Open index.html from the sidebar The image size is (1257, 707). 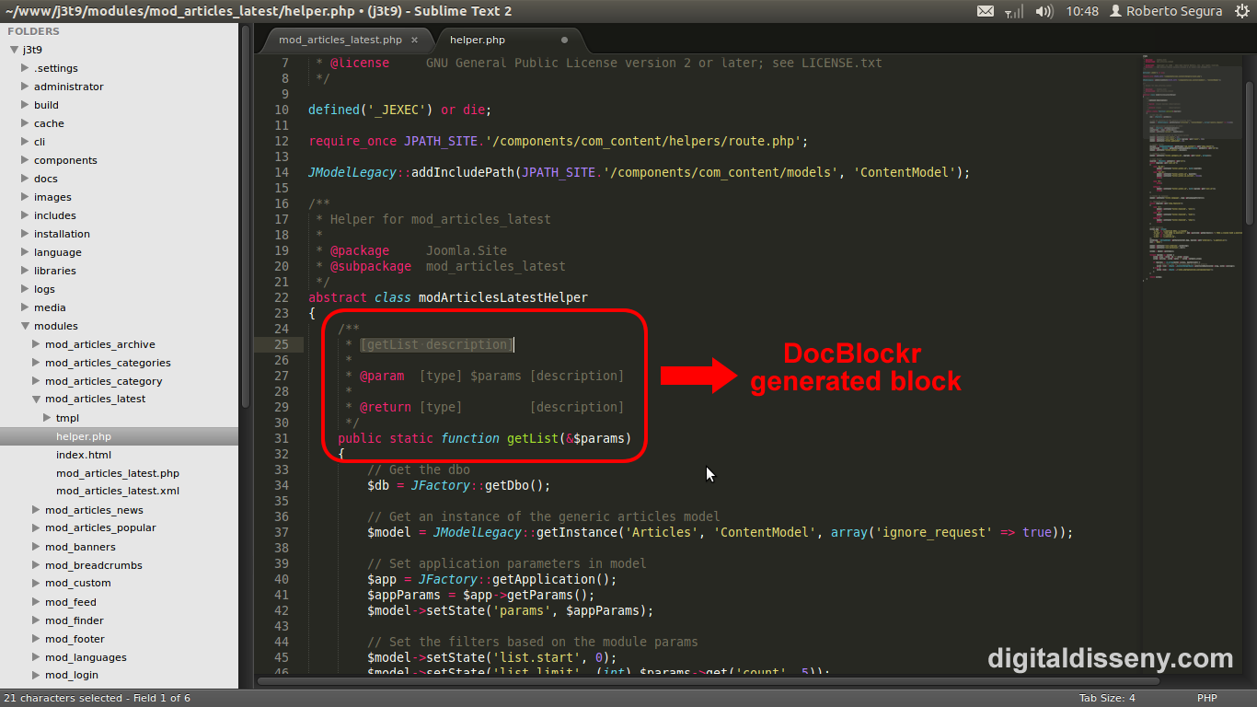[x=84, y=455]
